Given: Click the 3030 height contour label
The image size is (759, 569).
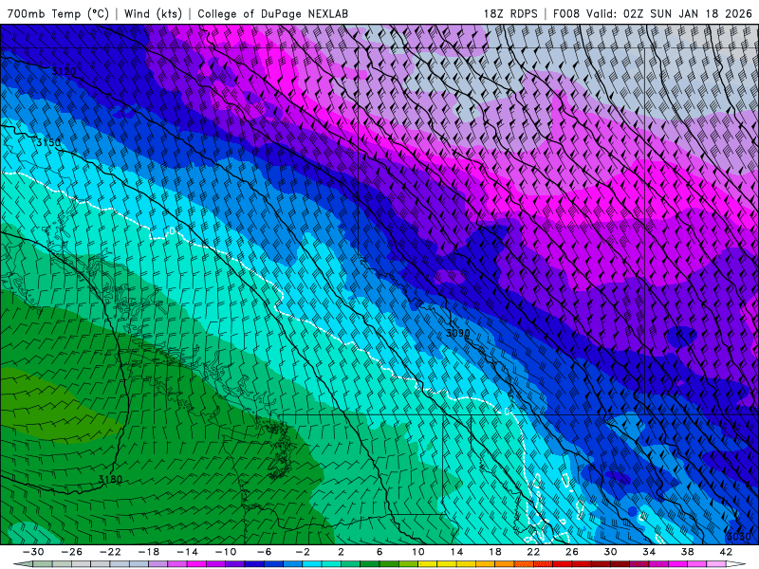Looking at the screenshot, I should tap(739, 536).
